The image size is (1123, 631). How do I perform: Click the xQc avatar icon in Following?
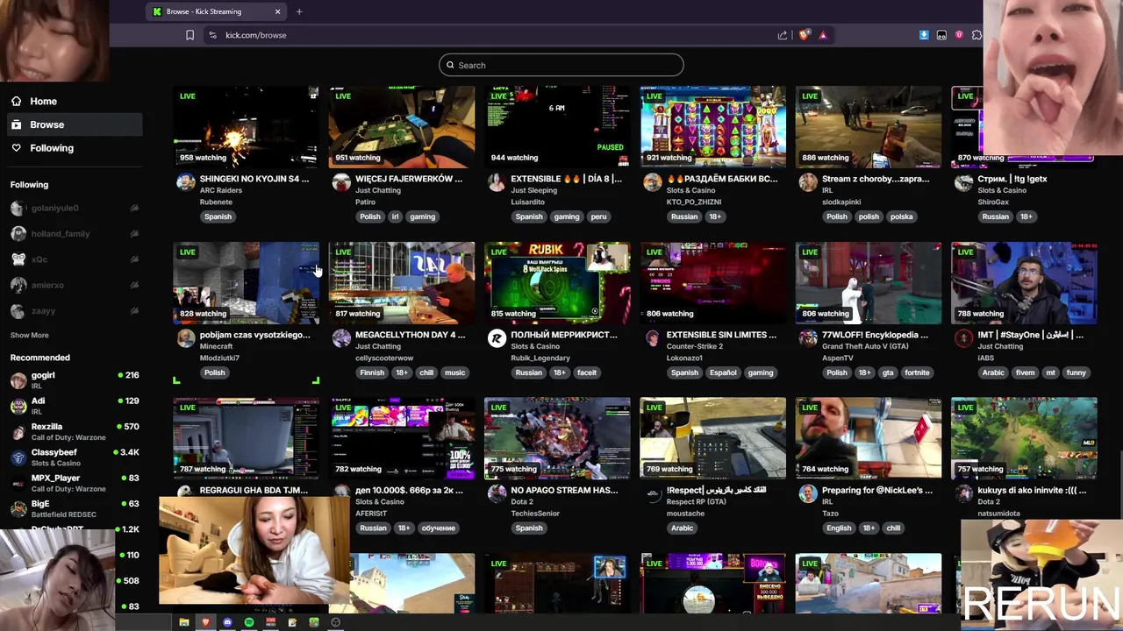pyautogui.click(x=18, y=259)
